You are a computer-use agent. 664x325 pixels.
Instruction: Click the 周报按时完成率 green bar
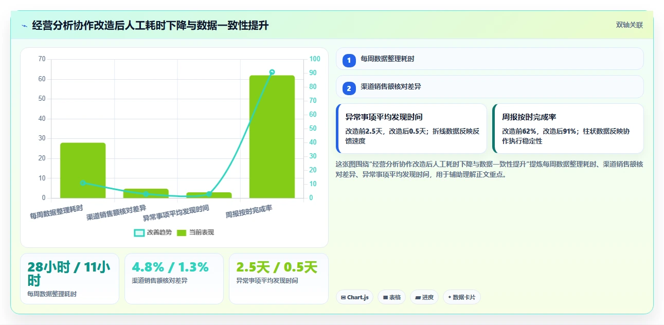point(272,136)
